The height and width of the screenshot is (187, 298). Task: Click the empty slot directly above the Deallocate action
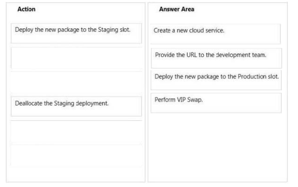click(x=76, y=82)
